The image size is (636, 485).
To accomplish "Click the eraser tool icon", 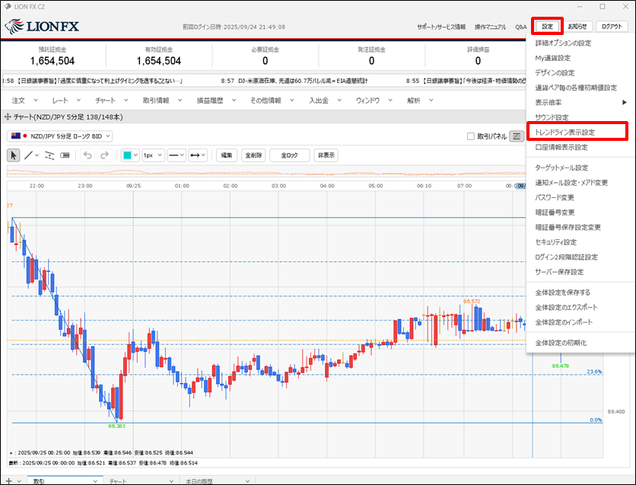I will (65, 155).
